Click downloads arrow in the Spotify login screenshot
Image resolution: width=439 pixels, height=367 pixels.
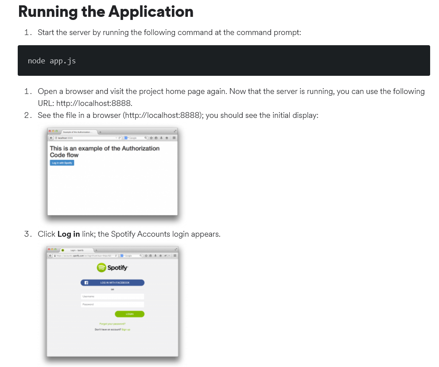click(x=155, y=255)
